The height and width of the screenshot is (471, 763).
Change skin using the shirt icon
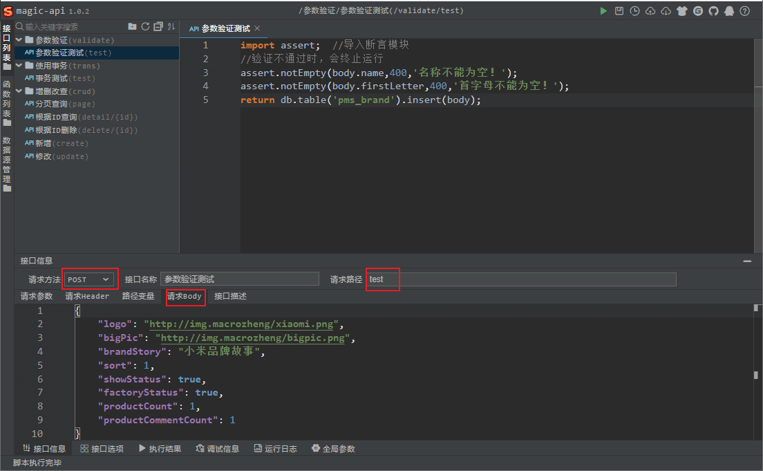pyautogui.click(x=681, y=10)
